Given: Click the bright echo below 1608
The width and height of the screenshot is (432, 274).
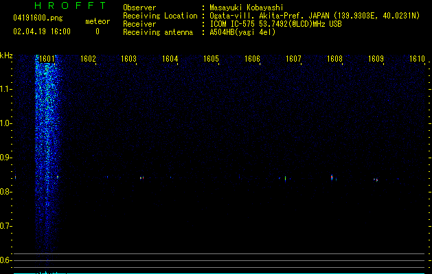Looking at the screenshot, I should (x=332, y=177).
